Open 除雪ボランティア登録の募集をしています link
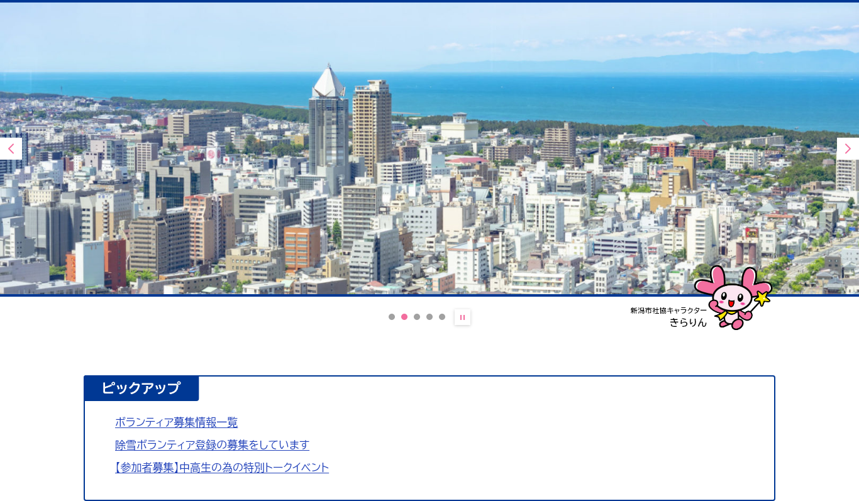This screenshot has width=859, height=501. 212,445
